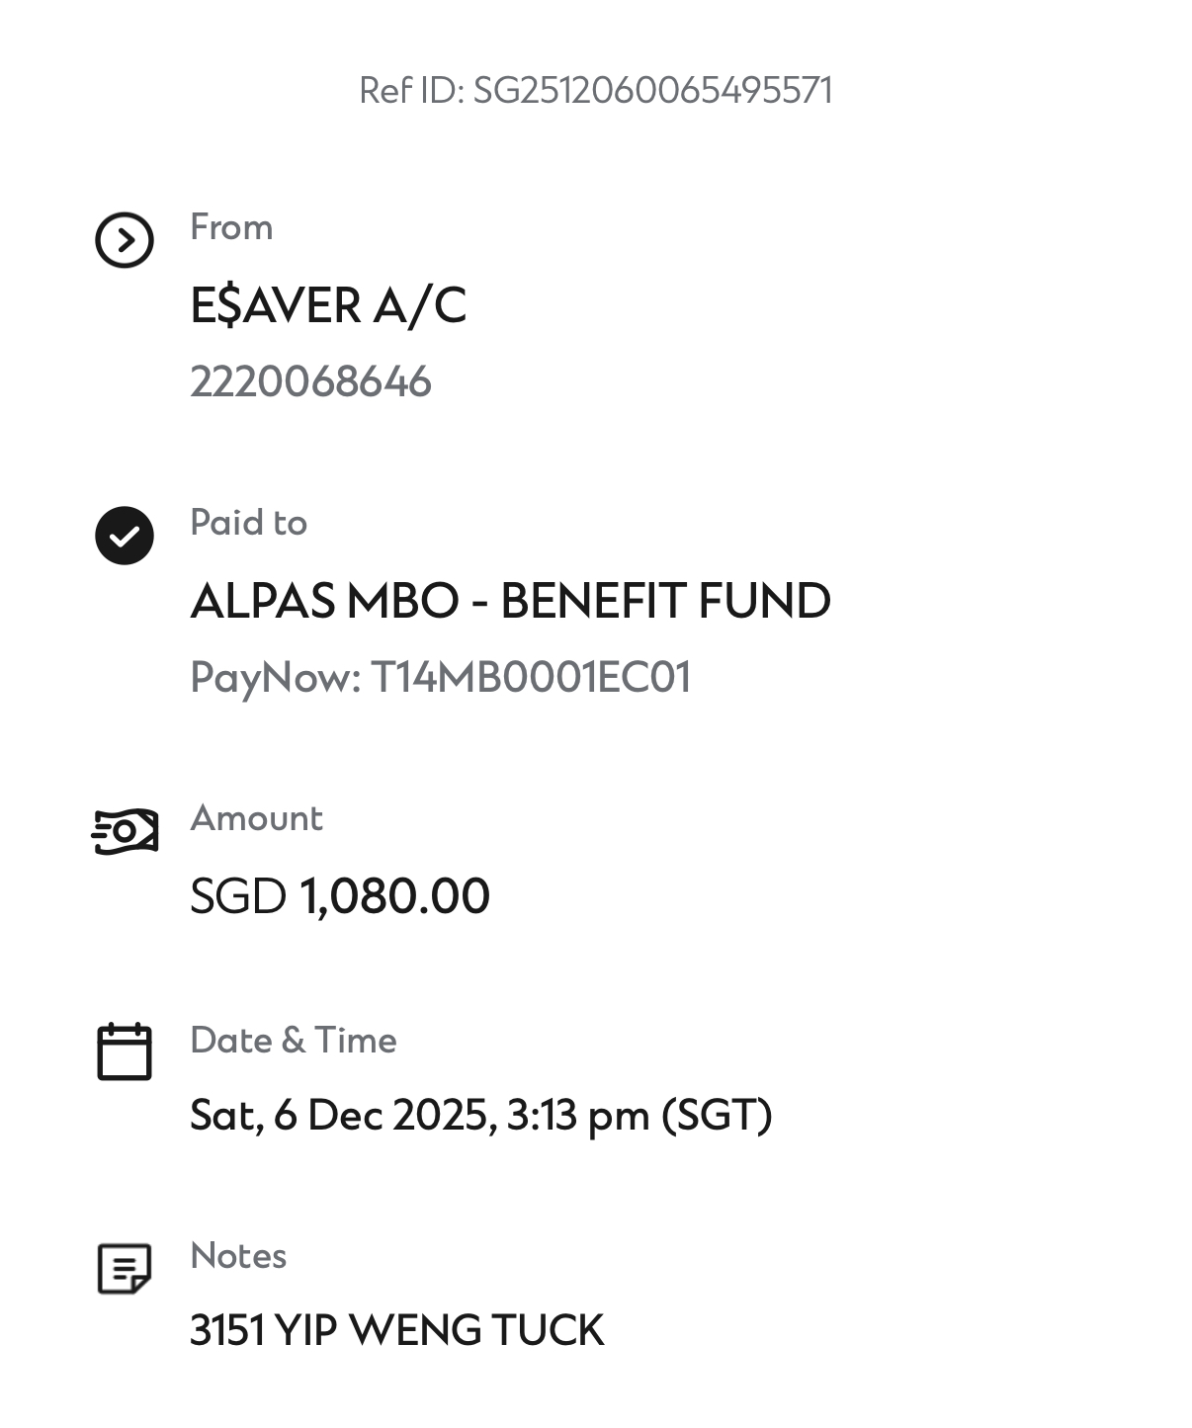
Task: Click the ALPAS MBO - BENEFIT FUND payee
Action: point(511,601)
